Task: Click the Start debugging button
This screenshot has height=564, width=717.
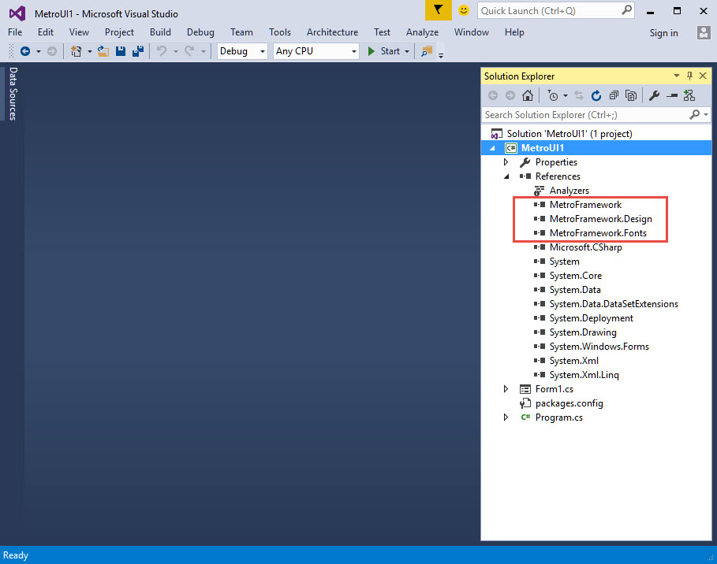Action: tap(384, 51)
